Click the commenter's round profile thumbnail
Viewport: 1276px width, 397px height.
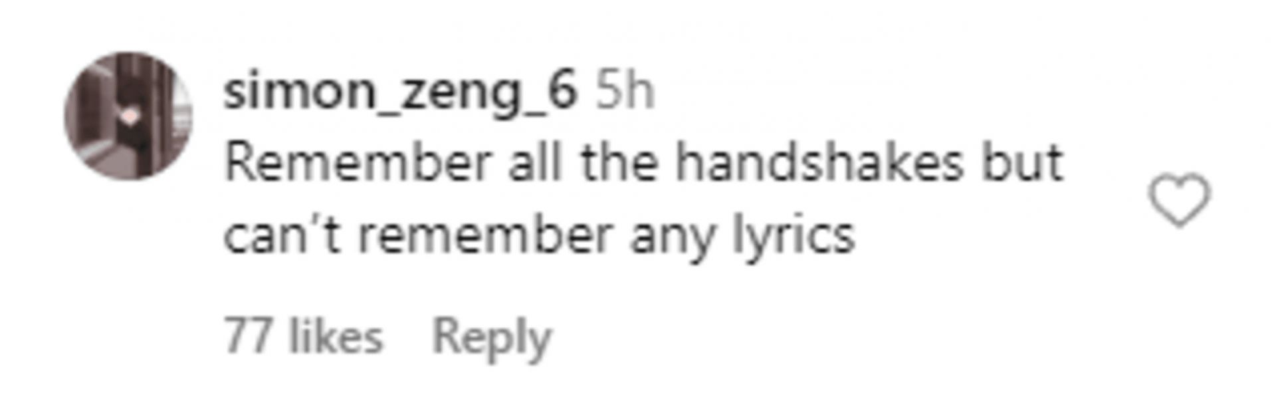click(128, 116)
